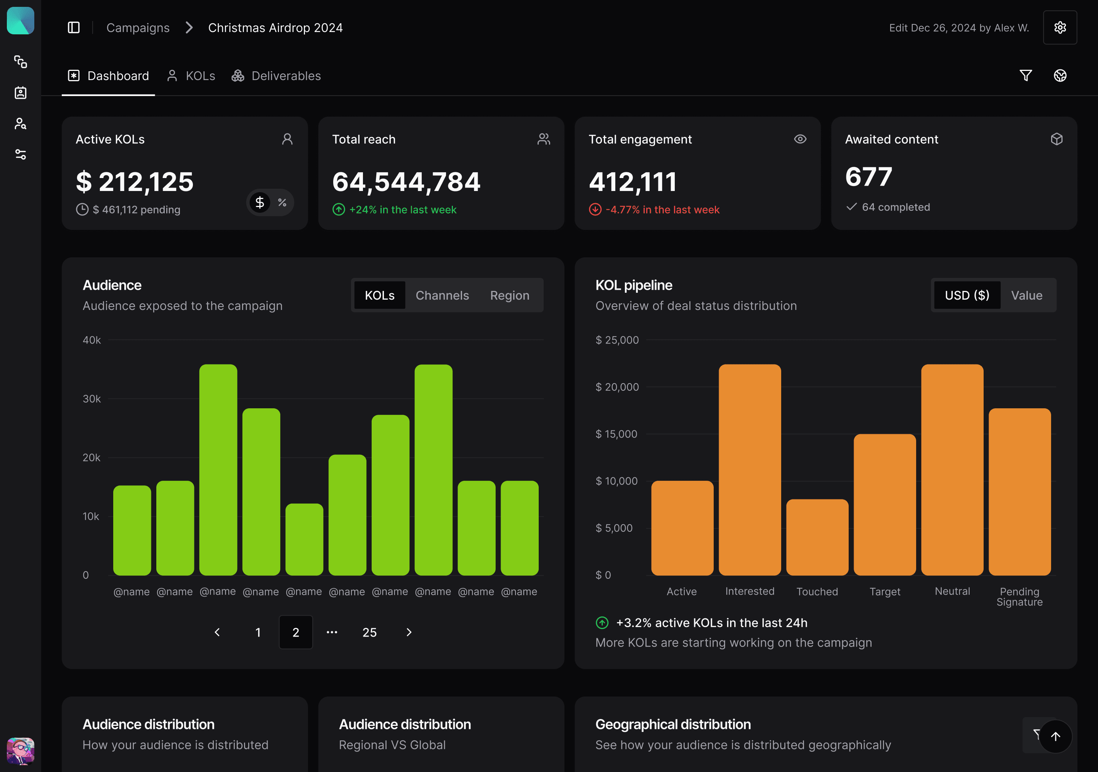
Task: Click the globe ball icon near filter
Action: click(x=1060, y=75)
